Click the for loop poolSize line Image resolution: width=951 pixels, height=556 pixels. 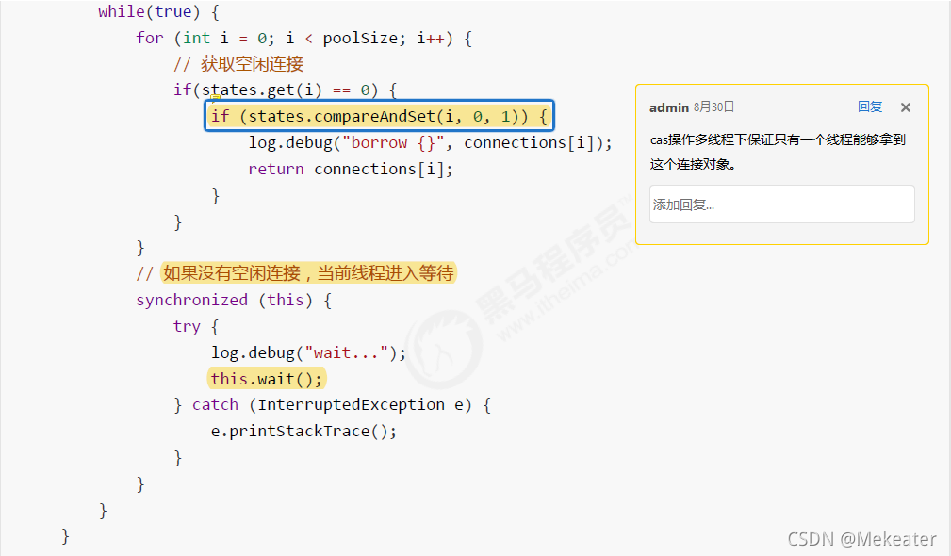pyautogui.click(x=303, y=39)
